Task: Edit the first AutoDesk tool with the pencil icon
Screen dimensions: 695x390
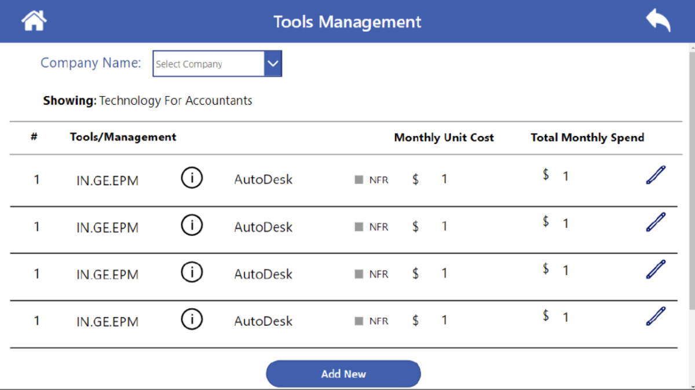Action: [655, 175]
